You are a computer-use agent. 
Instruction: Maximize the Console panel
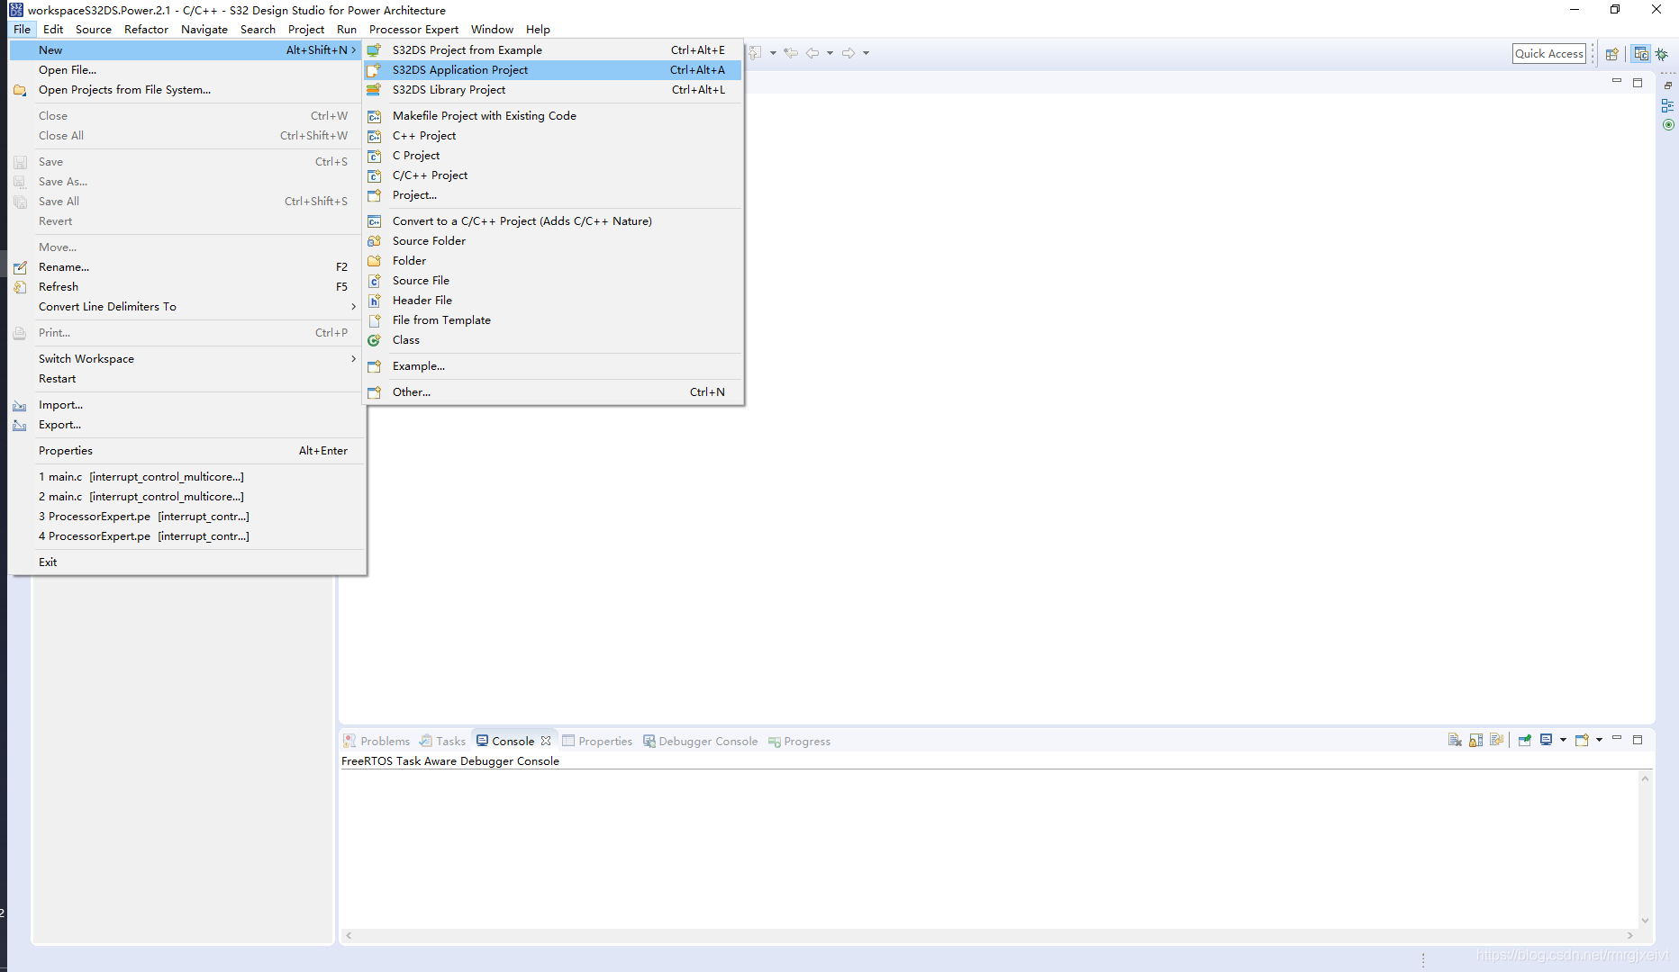coord(1638,739)
